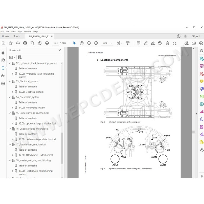Go to next page arrow
204x204 pixels.
tap(47, 43)
